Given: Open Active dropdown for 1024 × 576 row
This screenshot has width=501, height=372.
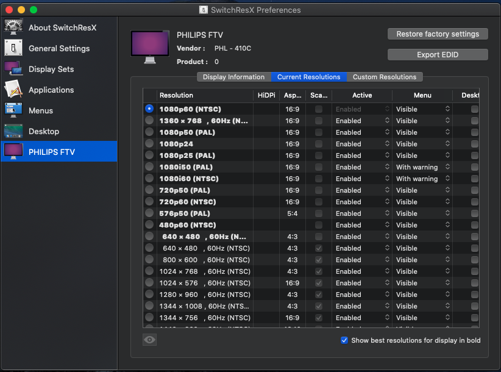Looking at the screenshot, I should click(362, 283).
